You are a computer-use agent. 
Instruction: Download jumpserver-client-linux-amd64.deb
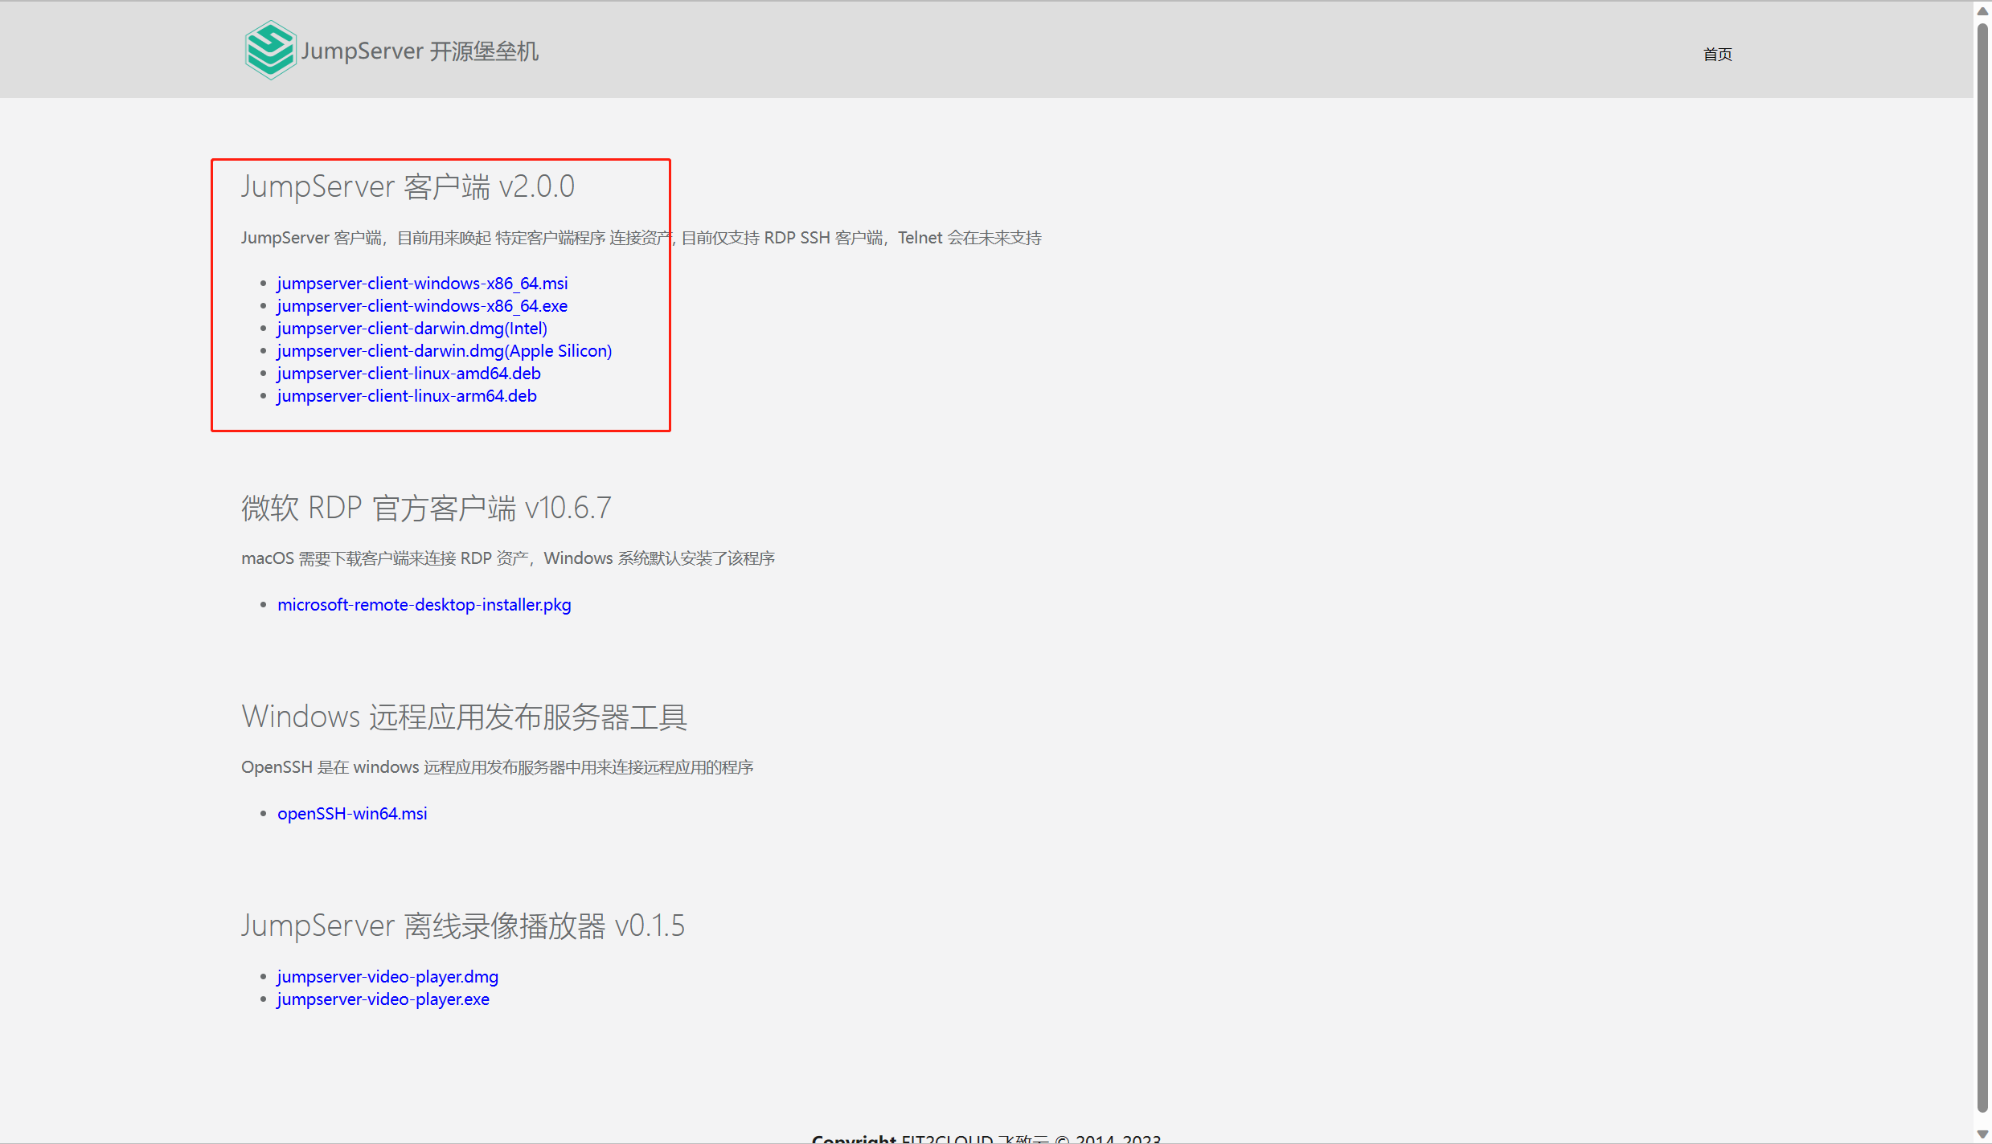[x=408, y=373]
